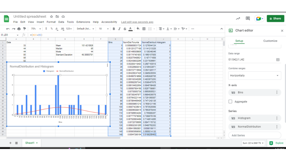
Task: Open the all sheets list icon
Action: 16,143
